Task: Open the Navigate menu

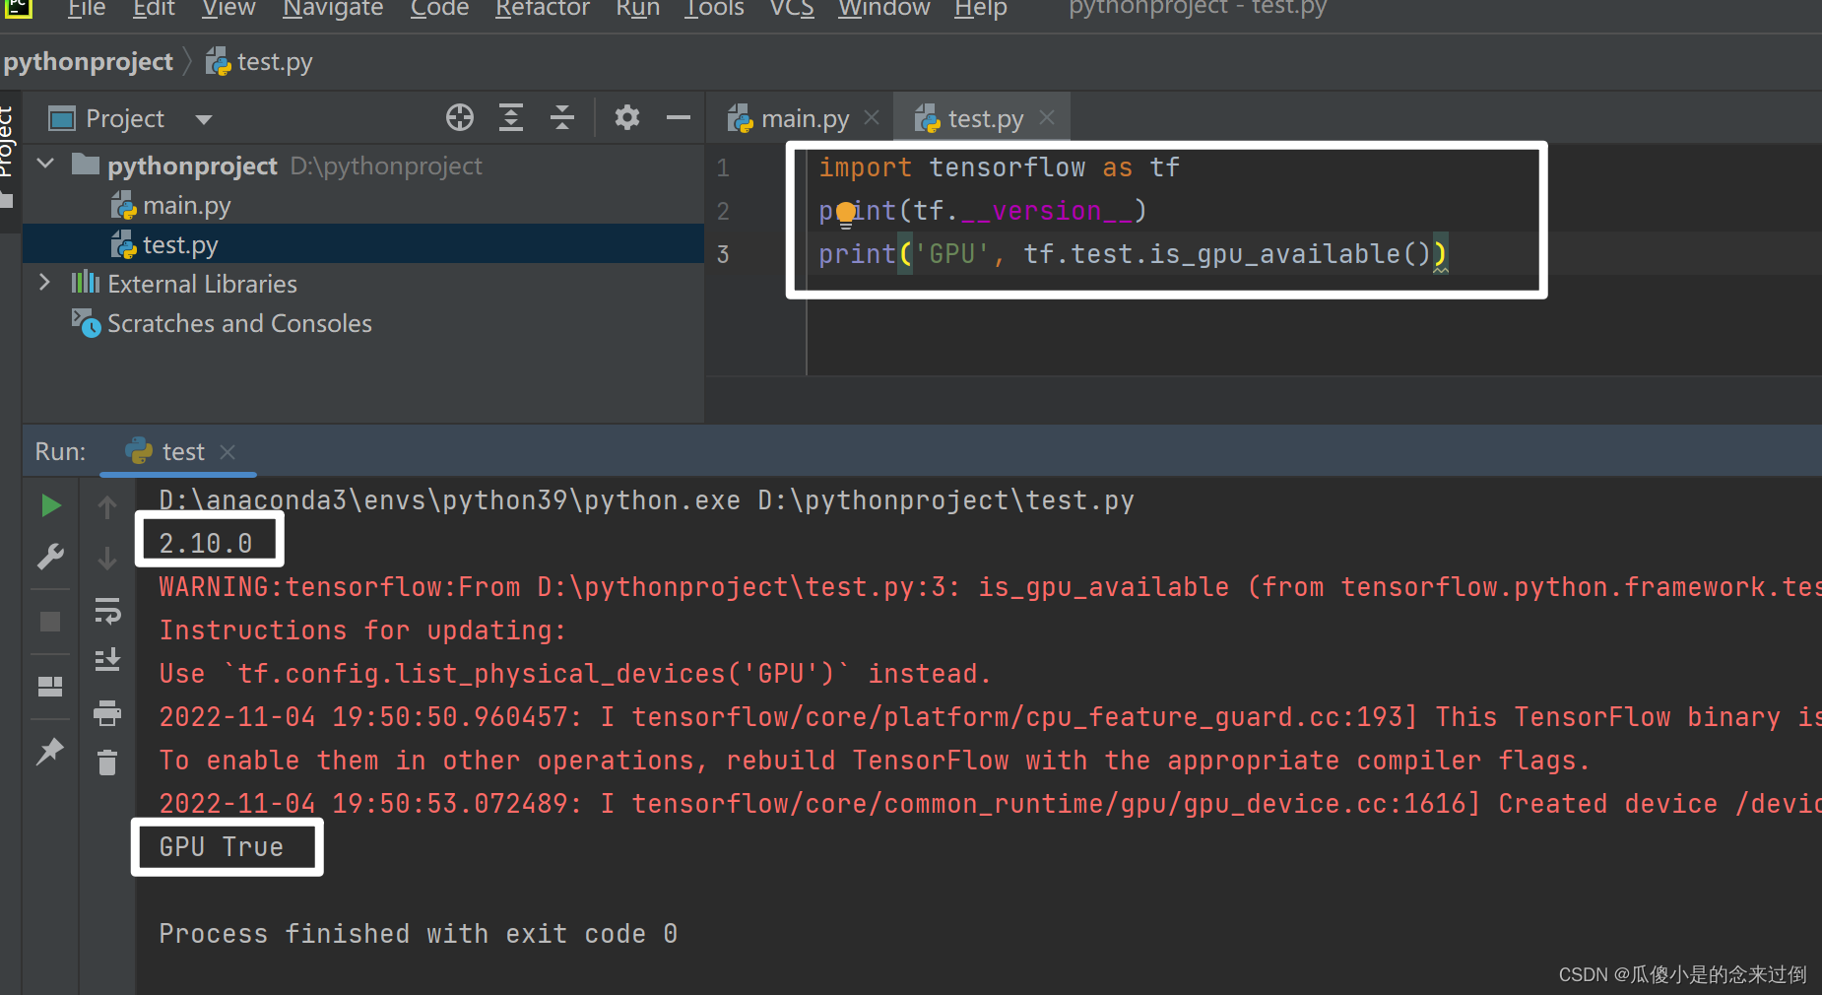Action: click(333, 9)
